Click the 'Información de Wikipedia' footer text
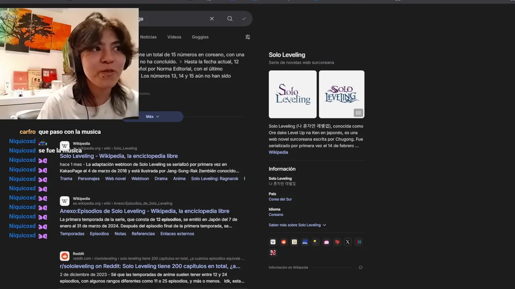Image resolution: width=515 pixels, height=289 pixels. coord(288,267)
